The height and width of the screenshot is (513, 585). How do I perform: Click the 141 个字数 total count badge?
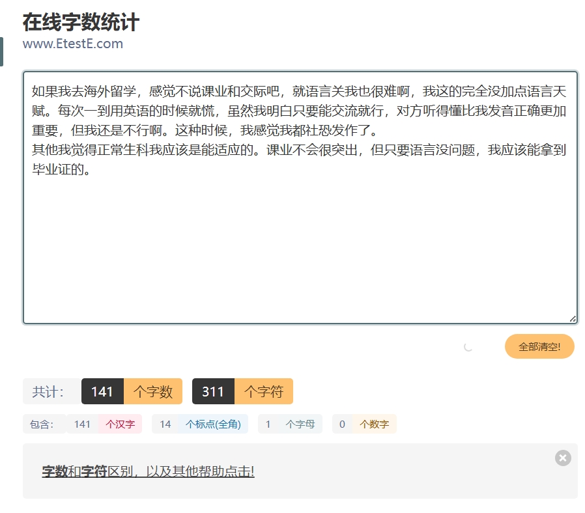(132, 391)
